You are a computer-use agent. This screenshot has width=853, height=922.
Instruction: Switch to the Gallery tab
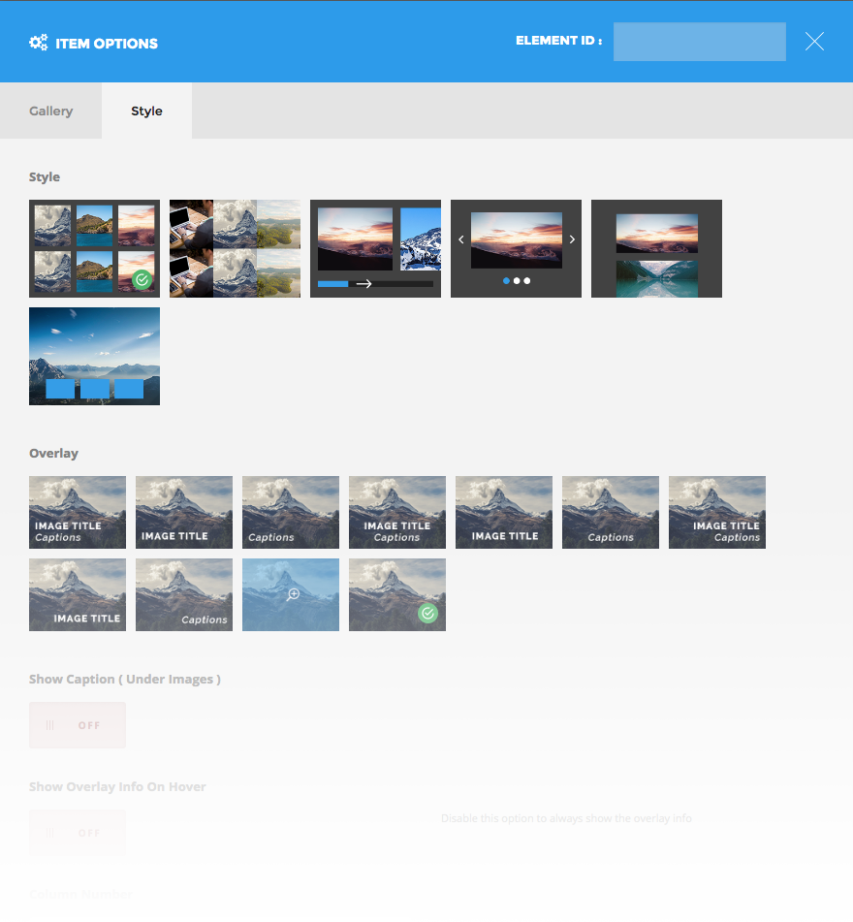tap(50, 111)
